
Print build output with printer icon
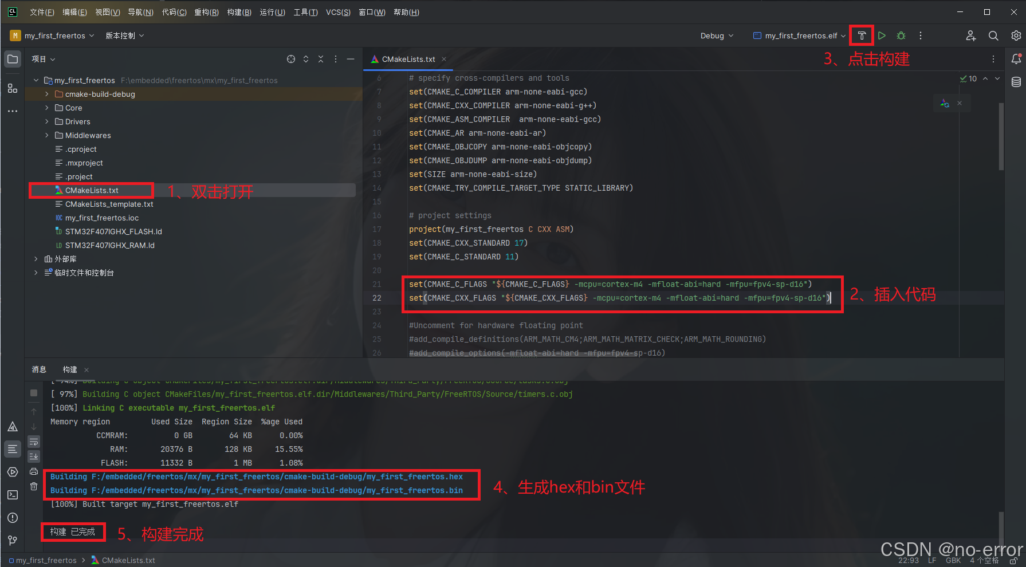pyautogui.click(x=34, y=471)
